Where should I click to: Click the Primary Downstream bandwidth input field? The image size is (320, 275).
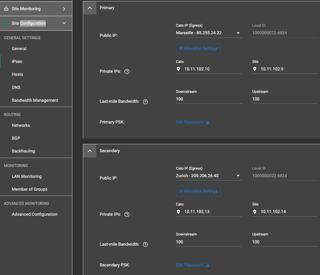click(209, 99)
